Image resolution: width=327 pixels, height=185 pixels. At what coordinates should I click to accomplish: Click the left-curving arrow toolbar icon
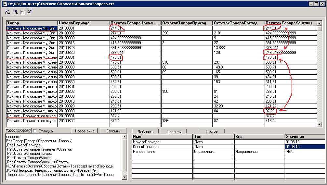(x=8, y=12)
